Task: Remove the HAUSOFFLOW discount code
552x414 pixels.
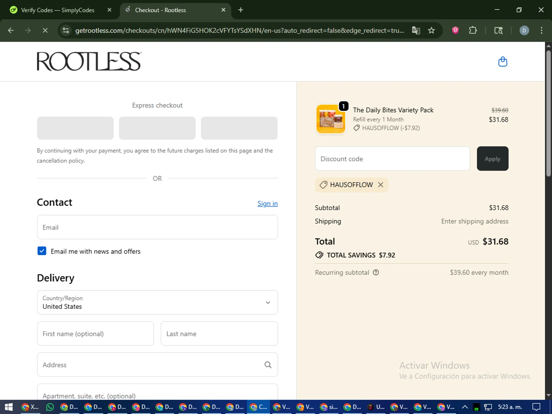Action: (381, 185)
